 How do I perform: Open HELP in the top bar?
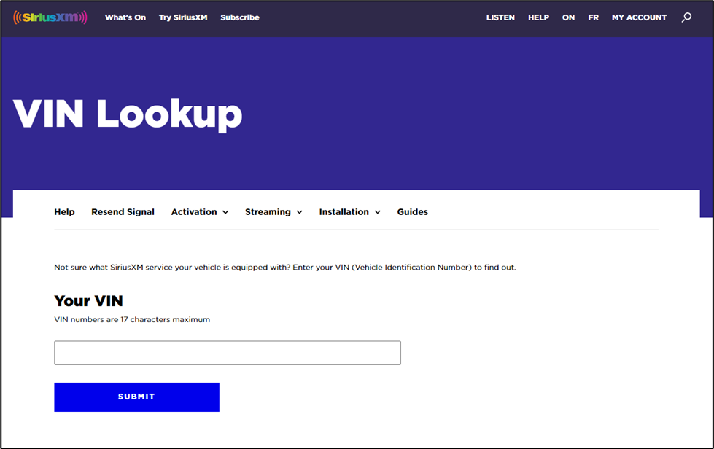[539, 17]
